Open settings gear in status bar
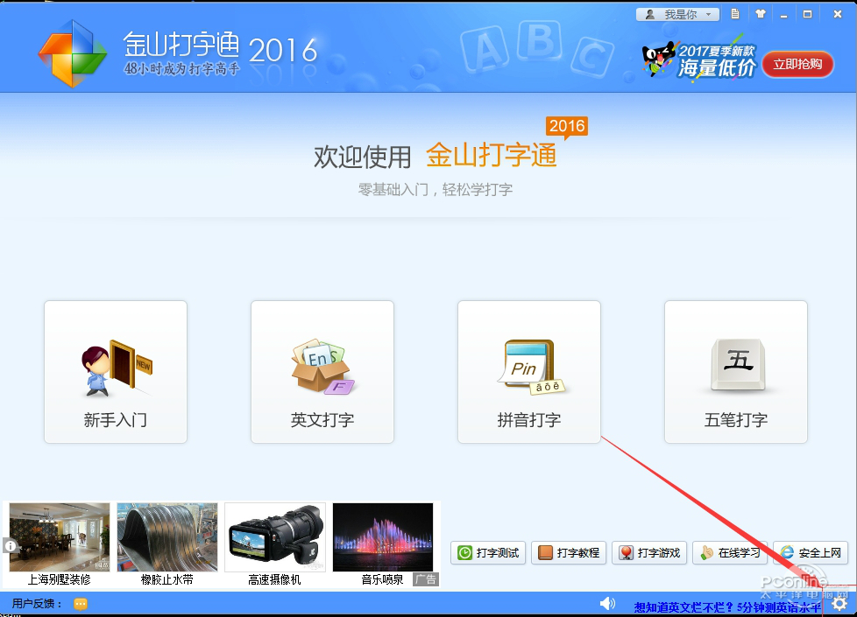 (839, 603)
